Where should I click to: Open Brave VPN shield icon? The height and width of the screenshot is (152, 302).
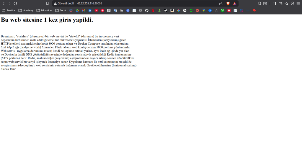click(x=292, y=4)
